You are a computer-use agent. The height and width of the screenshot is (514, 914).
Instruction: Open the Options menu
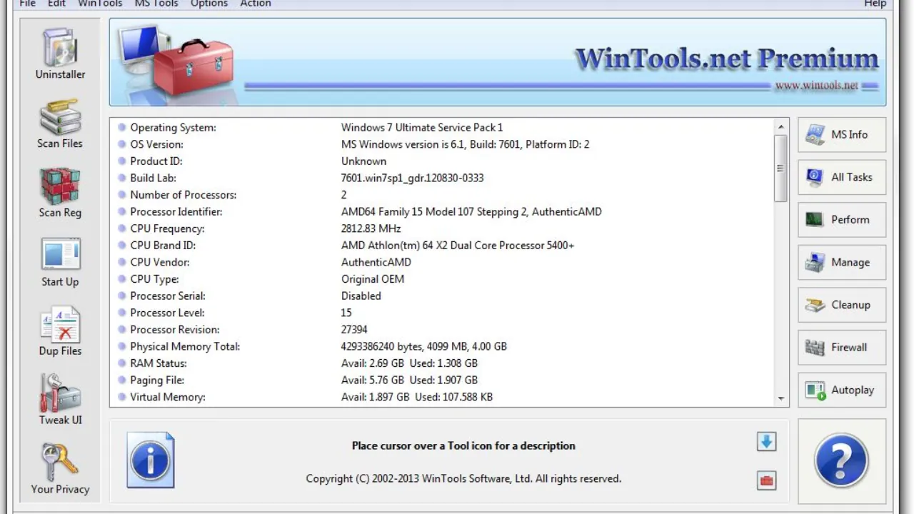(209, 4)
